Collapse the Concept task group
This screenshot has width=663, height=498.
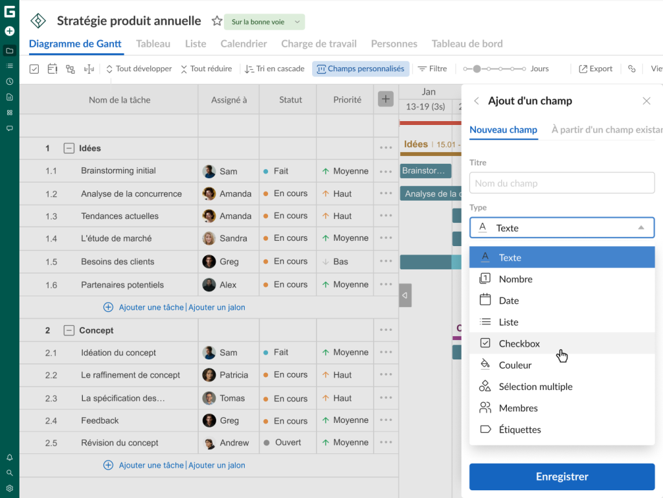tap(69, 330)
